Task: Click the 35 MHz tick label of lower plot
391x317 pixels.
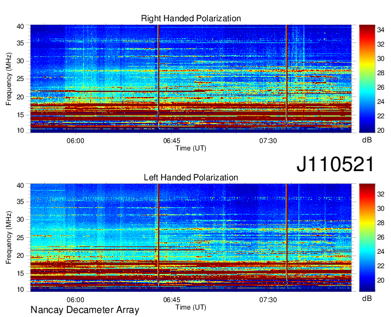Action: click(x=20, y=202)
